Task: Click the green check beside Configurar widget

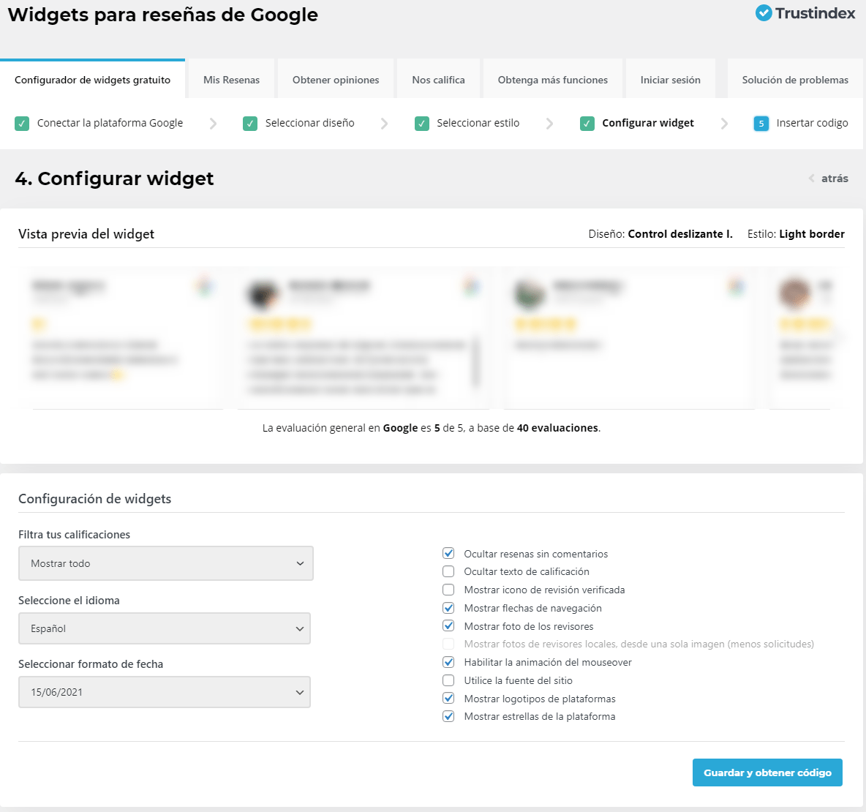Action: (x=587, y=124)
